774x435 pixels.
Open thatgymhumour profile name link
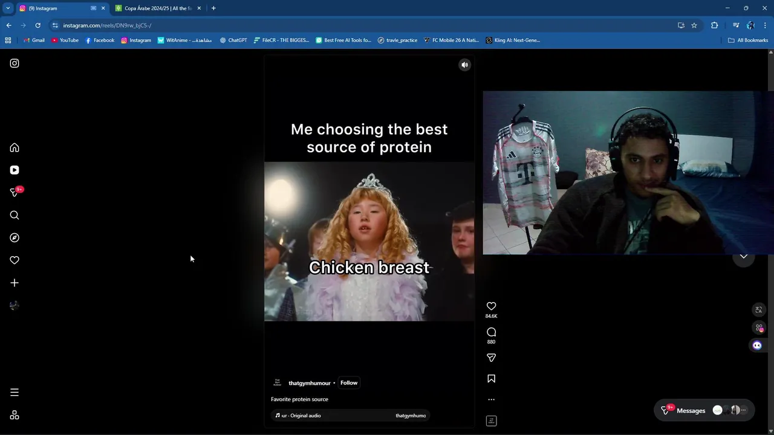309,383
